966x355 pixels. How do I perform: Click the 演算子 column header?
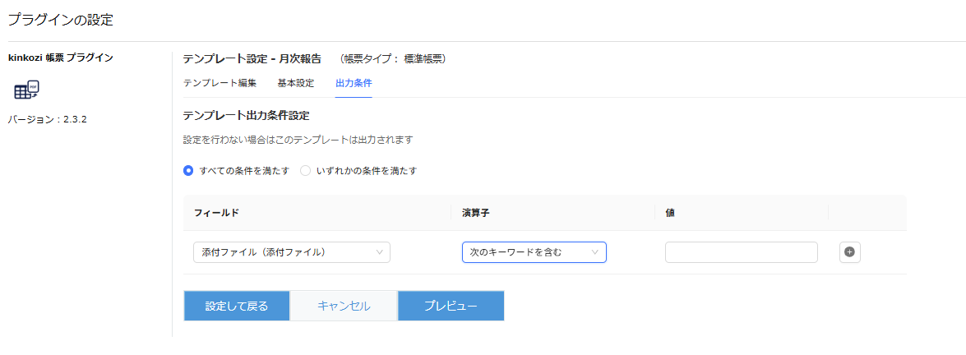point(478,213)
